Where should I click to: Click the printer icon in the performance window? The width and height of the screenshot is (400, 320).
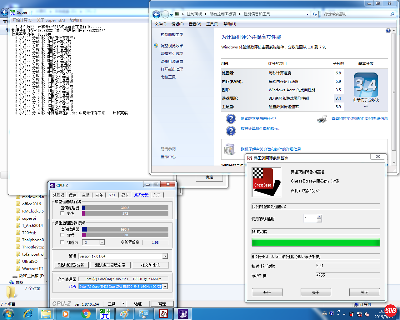(x=322, y=119)
